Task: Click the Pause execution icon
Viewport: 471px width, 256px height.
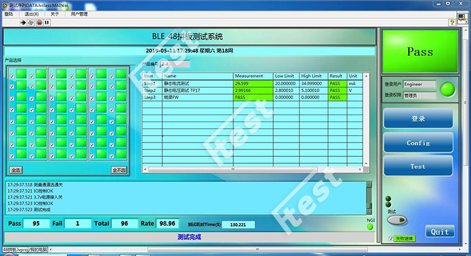Action: [47, 22]
